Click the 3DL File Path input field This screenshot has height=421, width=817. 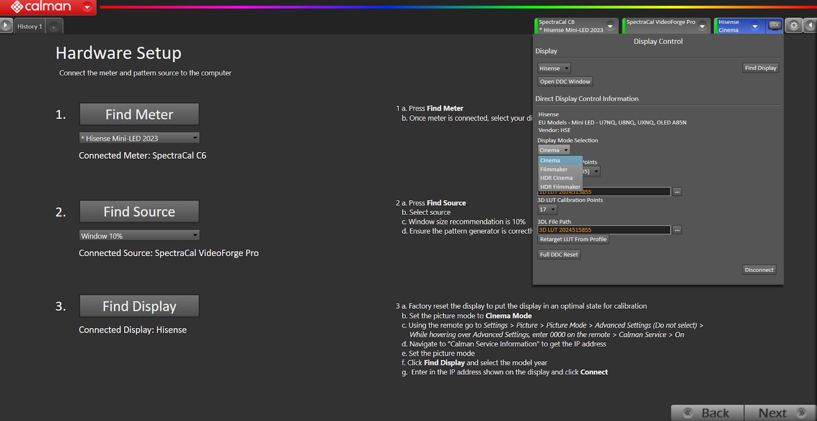[604, 230]
